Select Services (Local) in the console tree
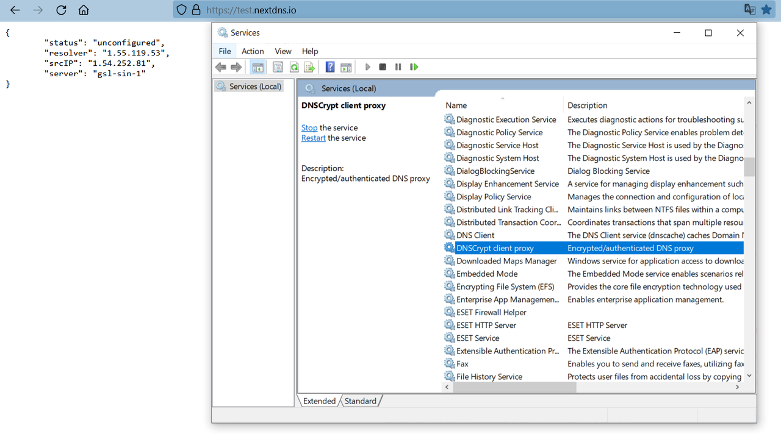 [248, 87]
